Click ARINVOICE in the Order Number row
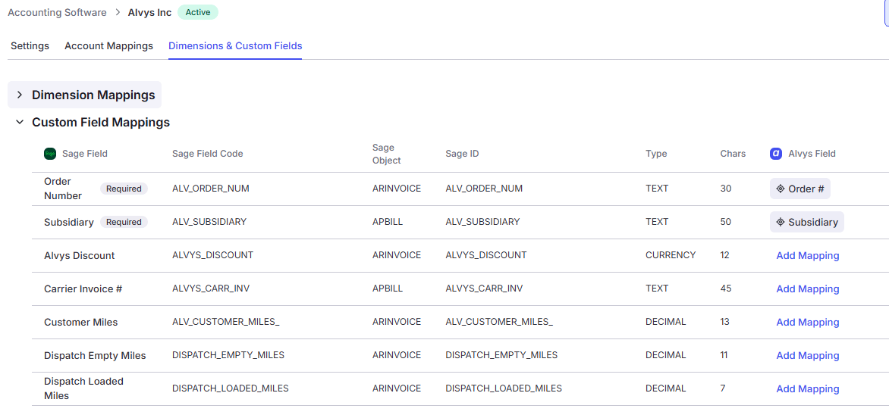This screenshot has width=889, height=418. coord(397,189)
